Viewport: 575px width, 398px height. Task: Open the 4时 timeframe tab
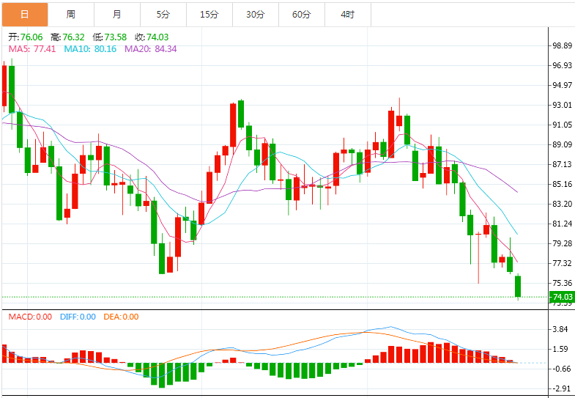[x=348, y=15]
